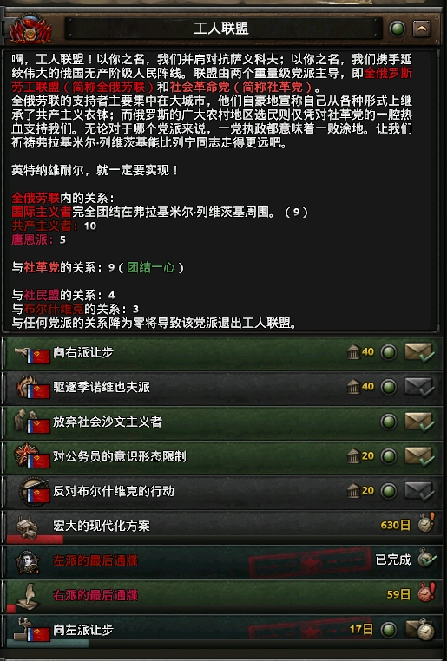Viewport: 447px width, 661px height.
Task: Select the 向右派让步 decision
Action: pos(222,352)
